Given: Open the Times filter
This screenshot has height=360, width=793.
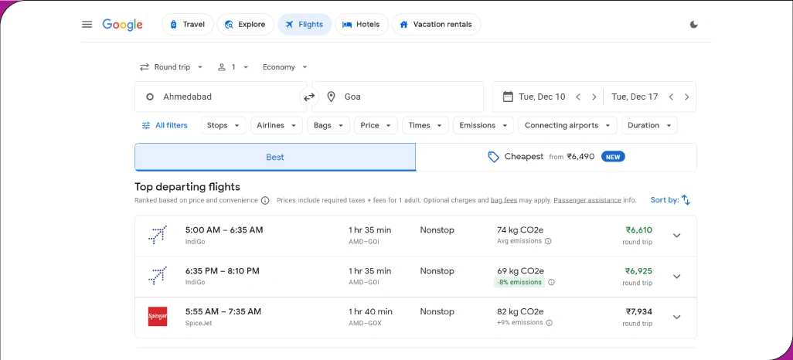Looking at the screenshot, I should point(425,125).
